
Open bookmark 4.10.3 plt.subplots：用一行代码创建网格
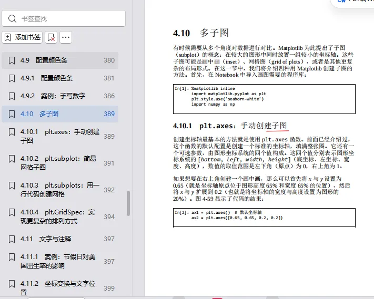tap(60, 190)
